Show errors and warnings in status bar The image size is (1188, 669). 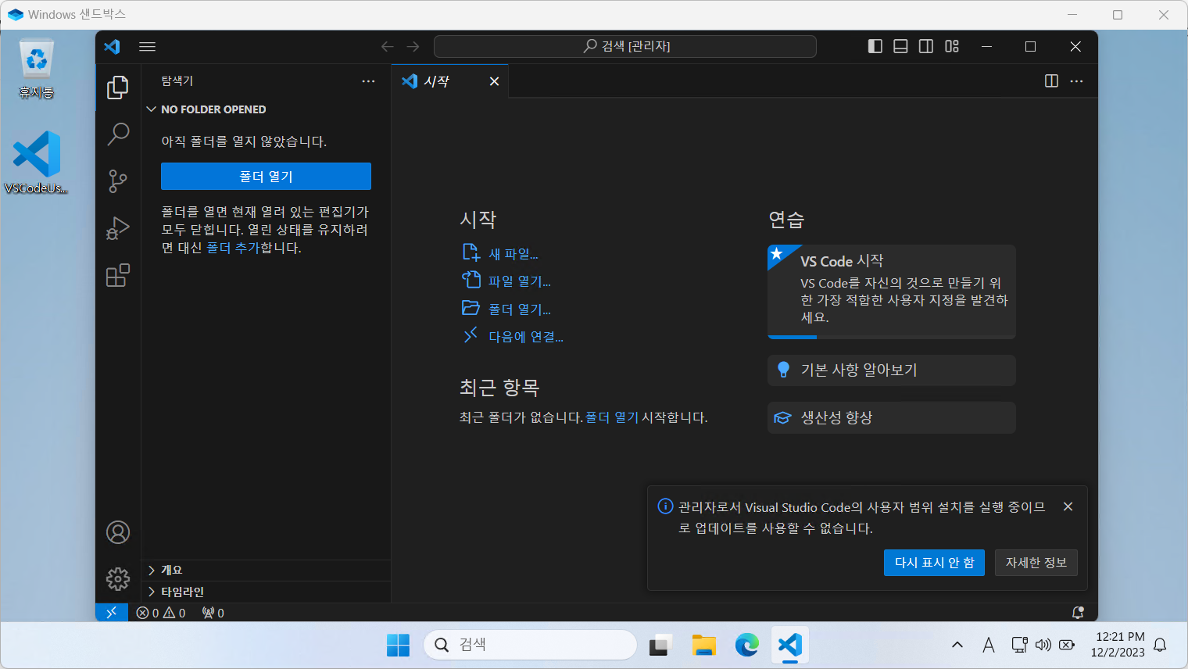161,613
